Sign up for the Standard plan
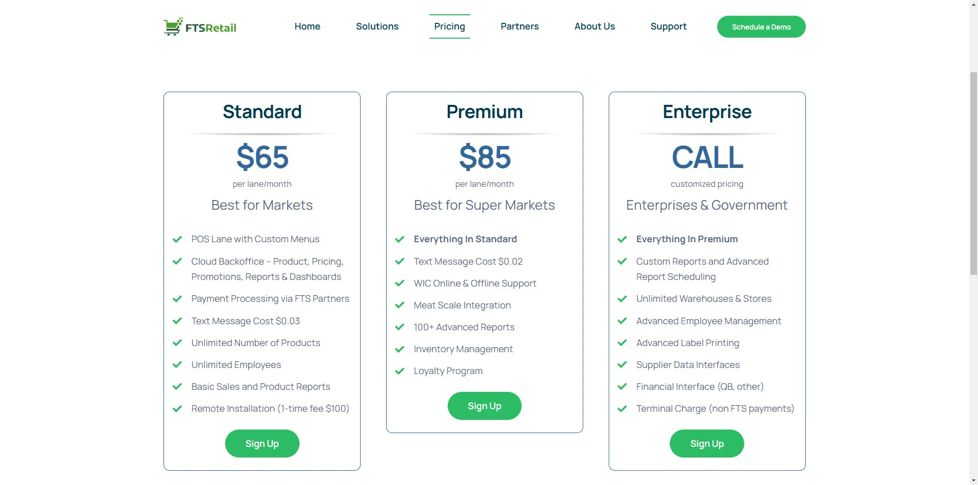 pos(262,444)
